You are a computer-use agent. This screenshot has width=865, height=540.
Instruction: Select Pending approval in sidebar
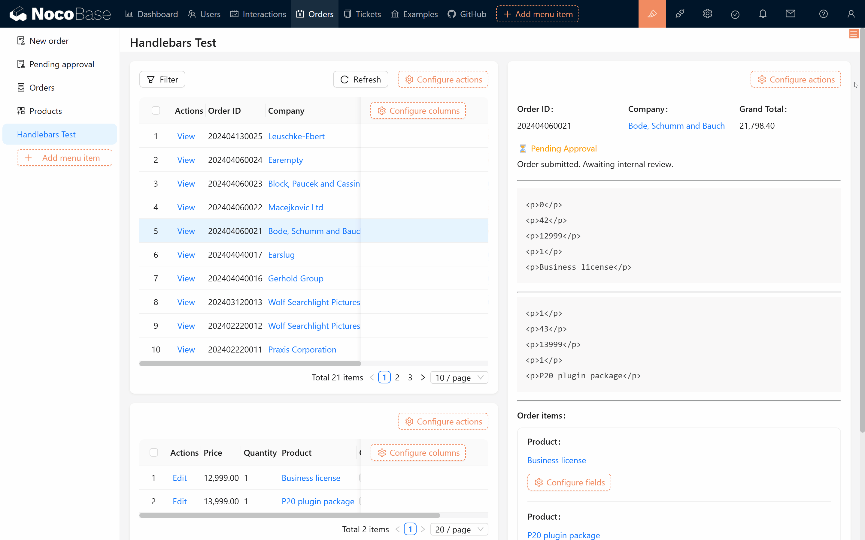click(x=62, y=64)
